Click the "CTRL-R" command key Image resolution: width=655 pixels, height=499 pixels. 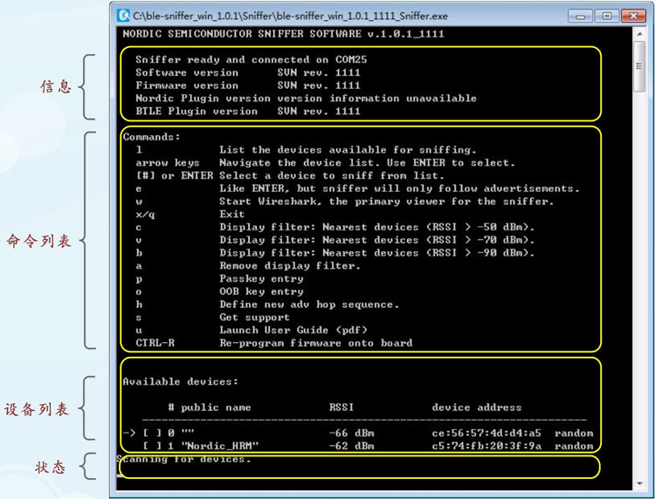click(x=155, y=343)
